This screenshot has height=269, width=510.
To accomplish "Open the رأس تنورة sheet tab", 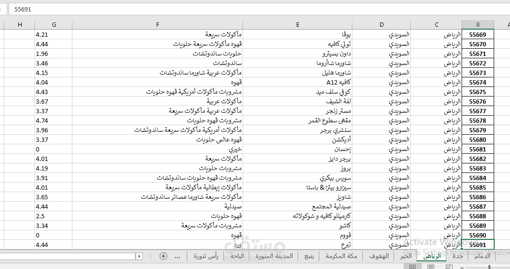I will coord(206,256).
